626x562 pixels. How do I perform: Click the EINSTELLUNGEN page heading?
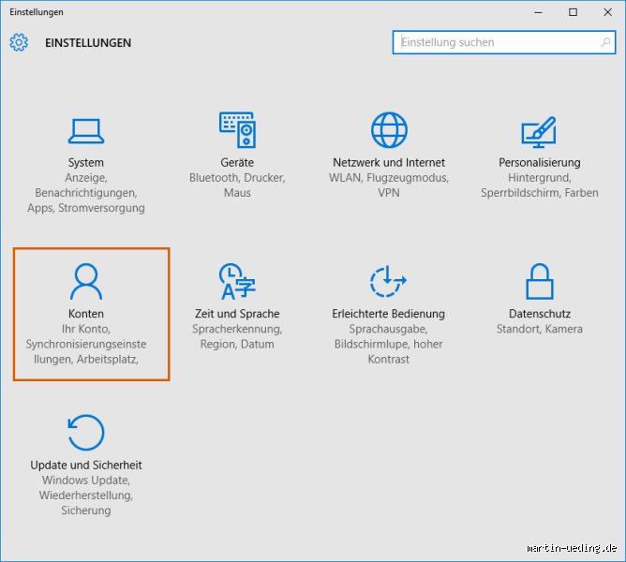88,43
